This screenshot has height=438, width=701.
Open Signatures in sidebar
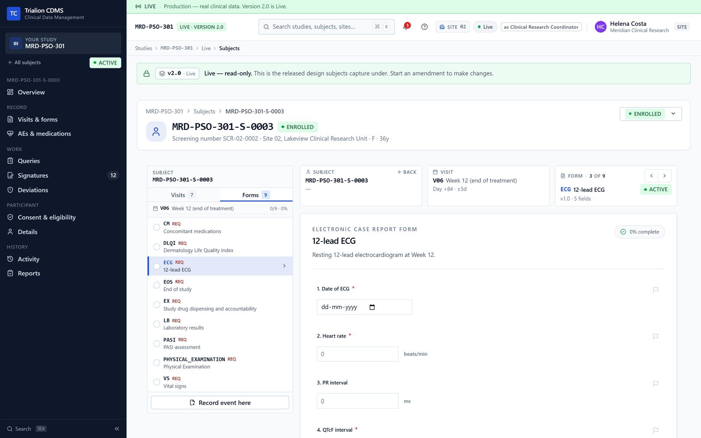coord(63,176)
